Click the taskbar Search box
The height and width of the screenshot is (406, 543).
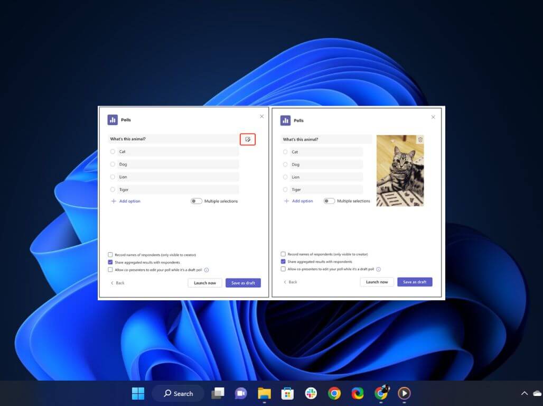178,393
